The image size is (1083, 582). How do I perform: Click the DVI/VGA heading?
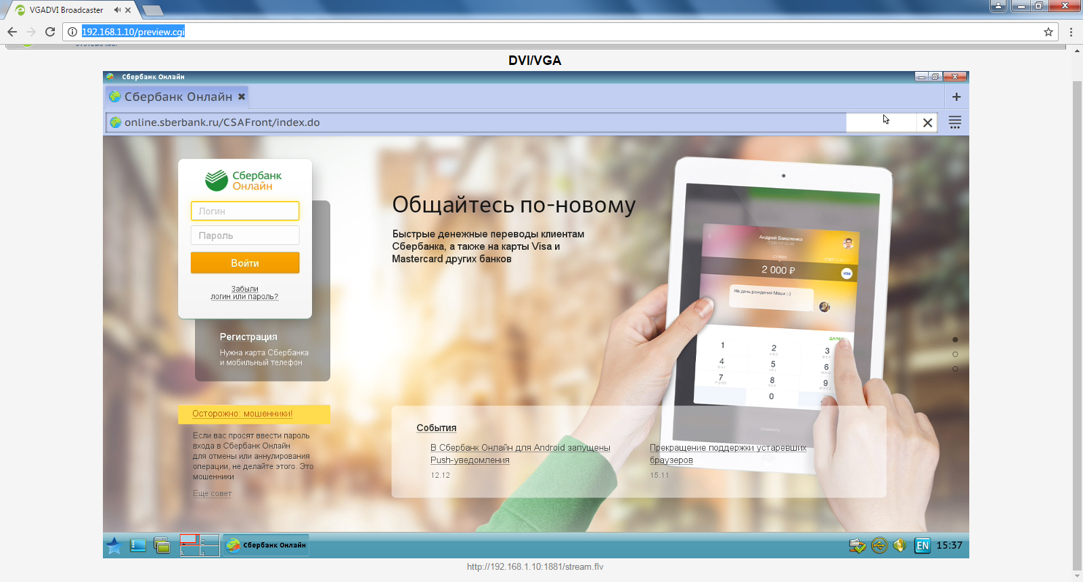point(535,60)
